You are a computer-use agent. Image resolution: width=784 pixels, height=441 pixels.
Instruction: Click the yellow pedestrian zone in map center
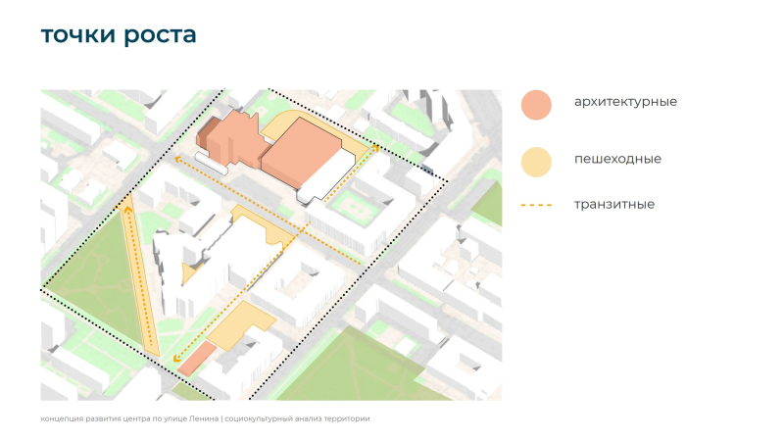(x=263, y=227)
